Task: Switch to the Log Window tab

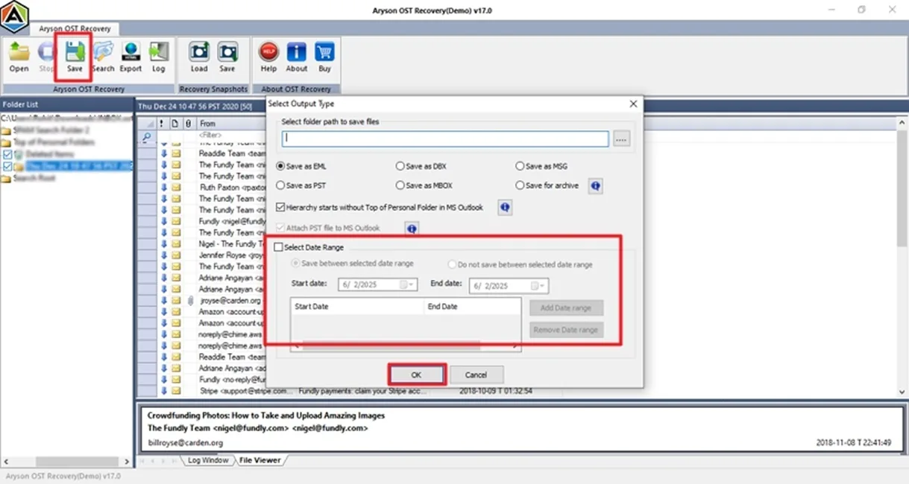Action: [x=207, y=460]
